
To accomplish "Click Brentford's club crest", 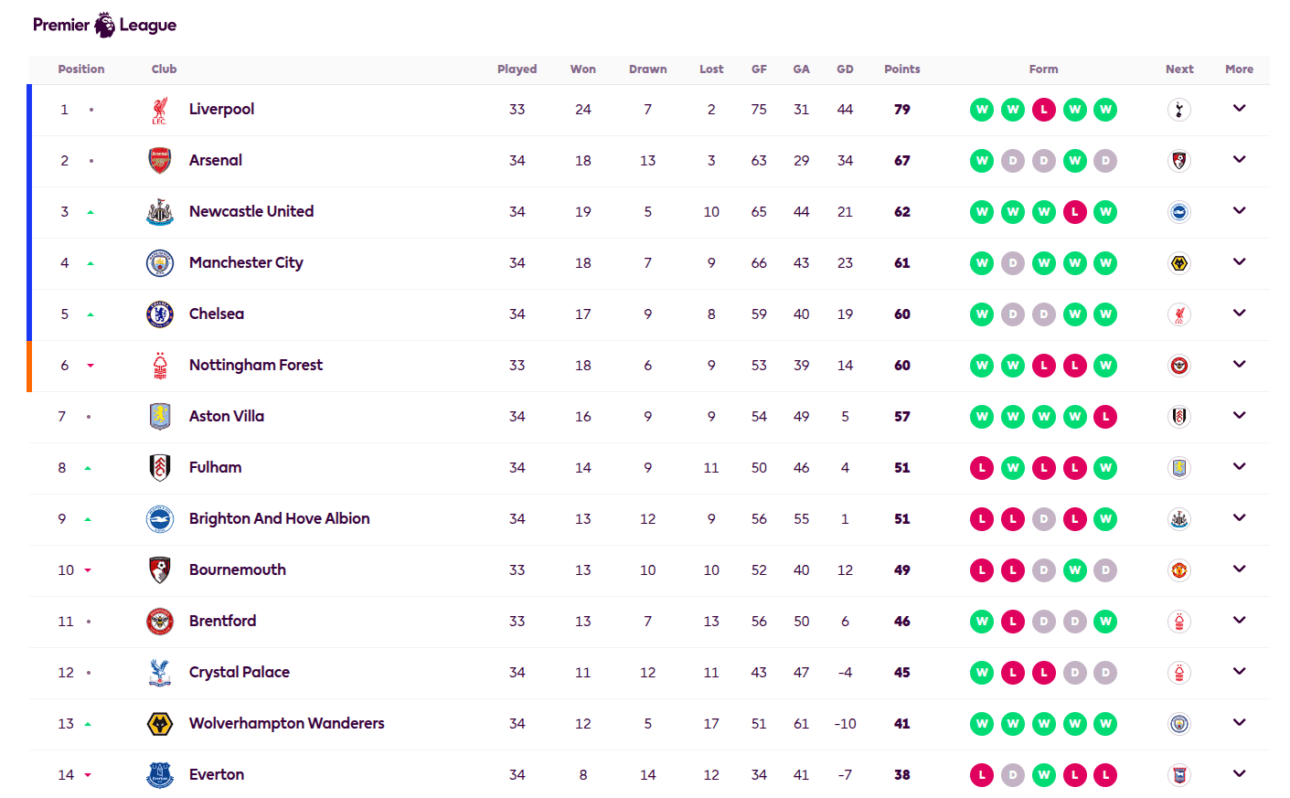I will [x=160, y=622].
